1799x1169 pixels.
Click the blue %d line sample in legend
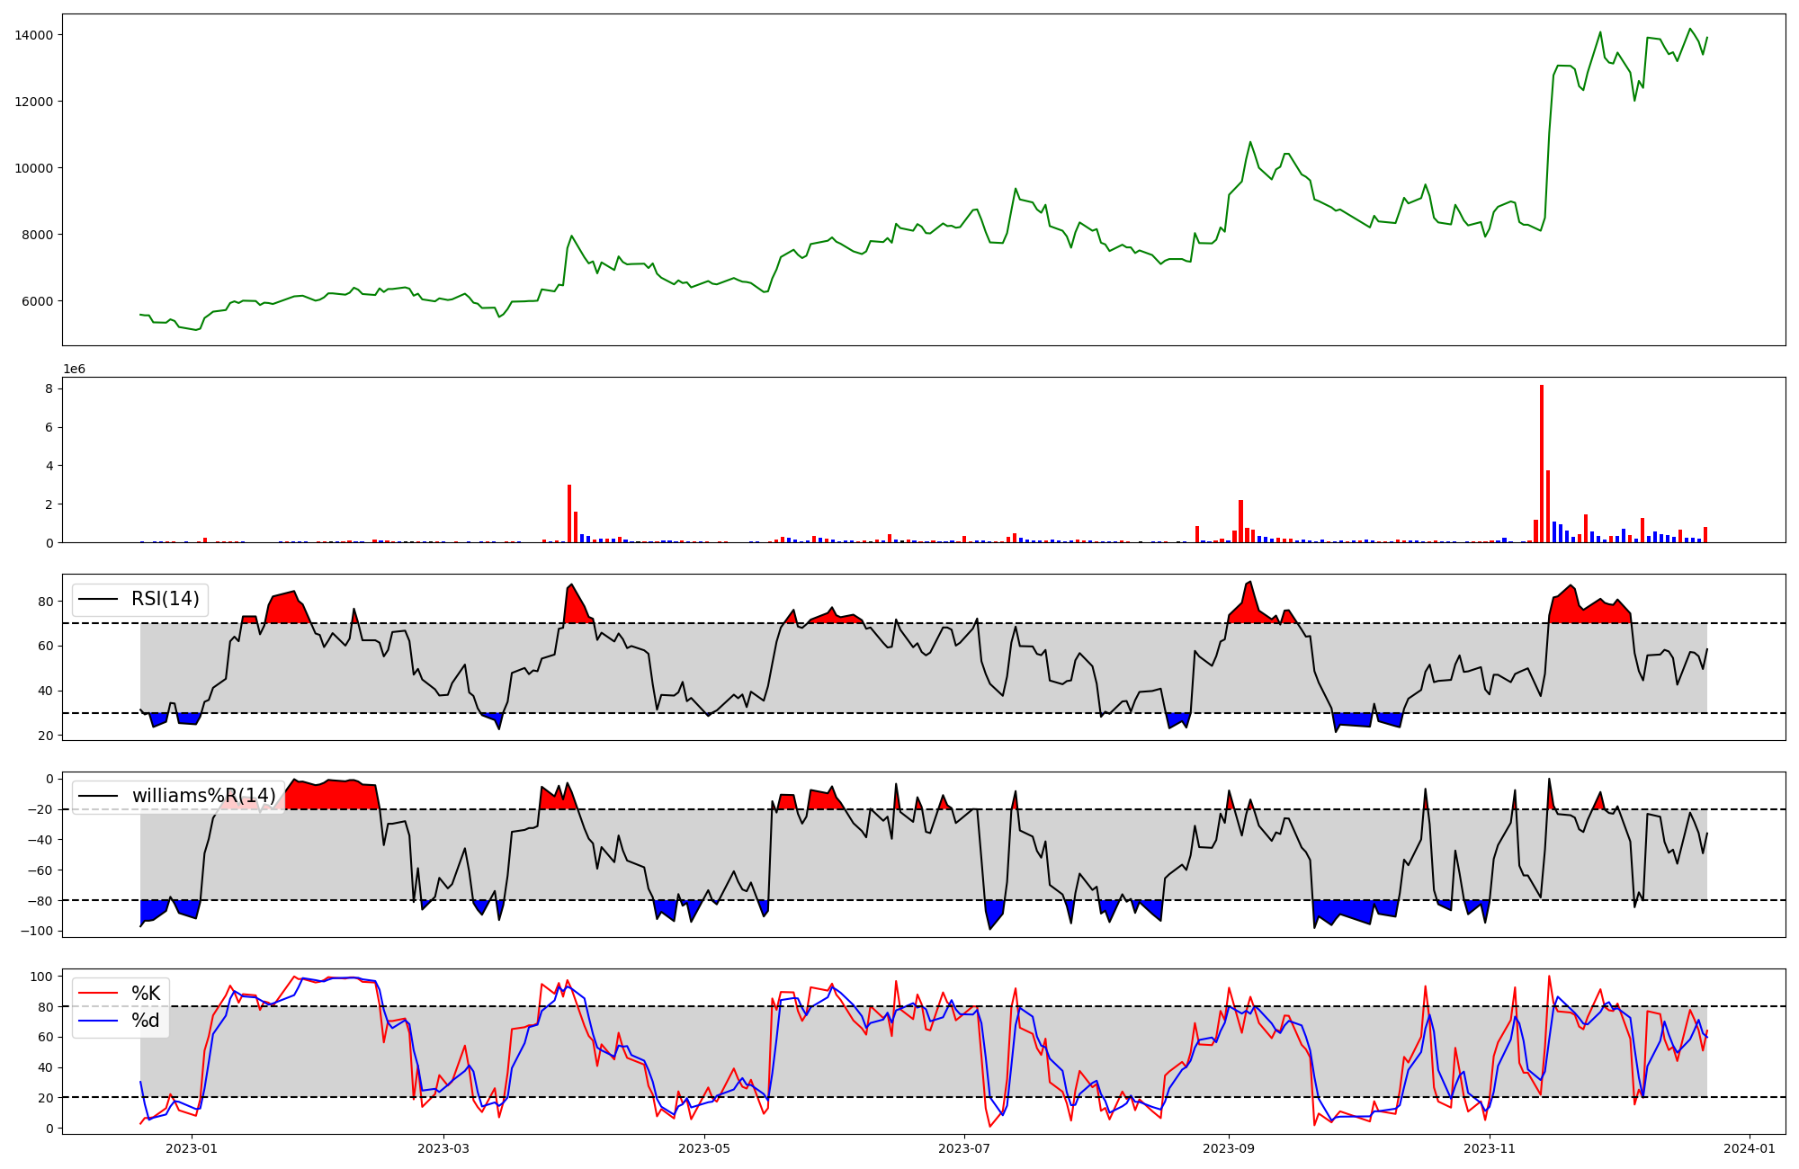98,1021
